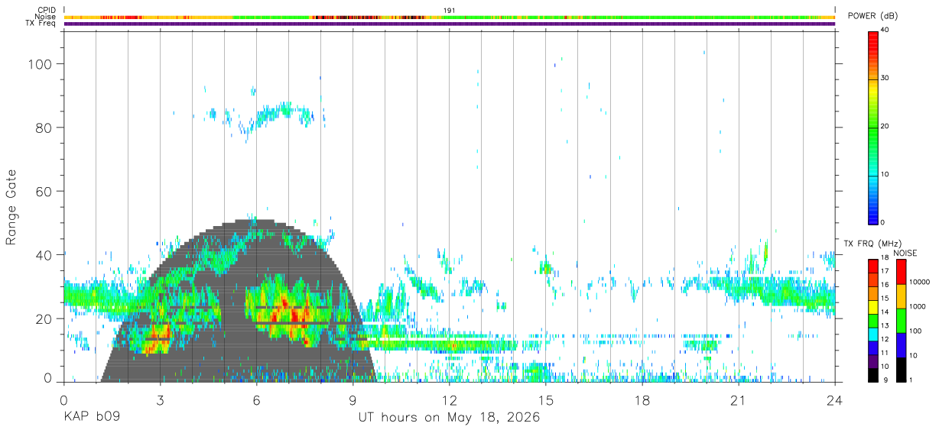
Task: Click the NOISE color bar
Action: coord(902,319)
